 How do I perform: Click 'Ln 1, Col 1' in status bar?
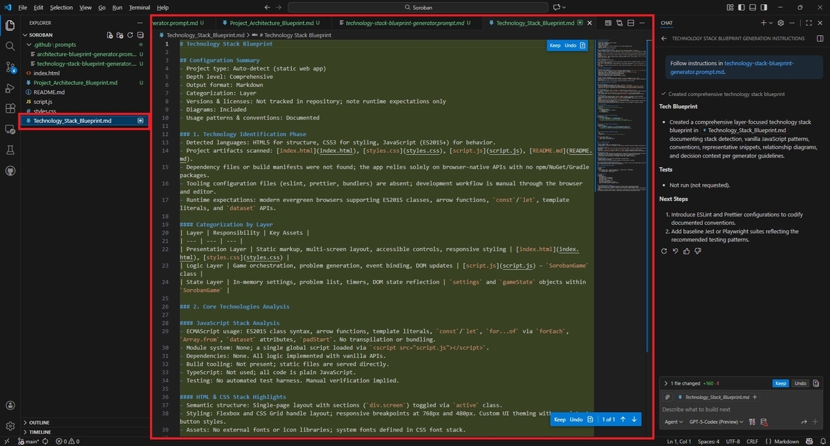pyautogui.click(x=680, y=441)
